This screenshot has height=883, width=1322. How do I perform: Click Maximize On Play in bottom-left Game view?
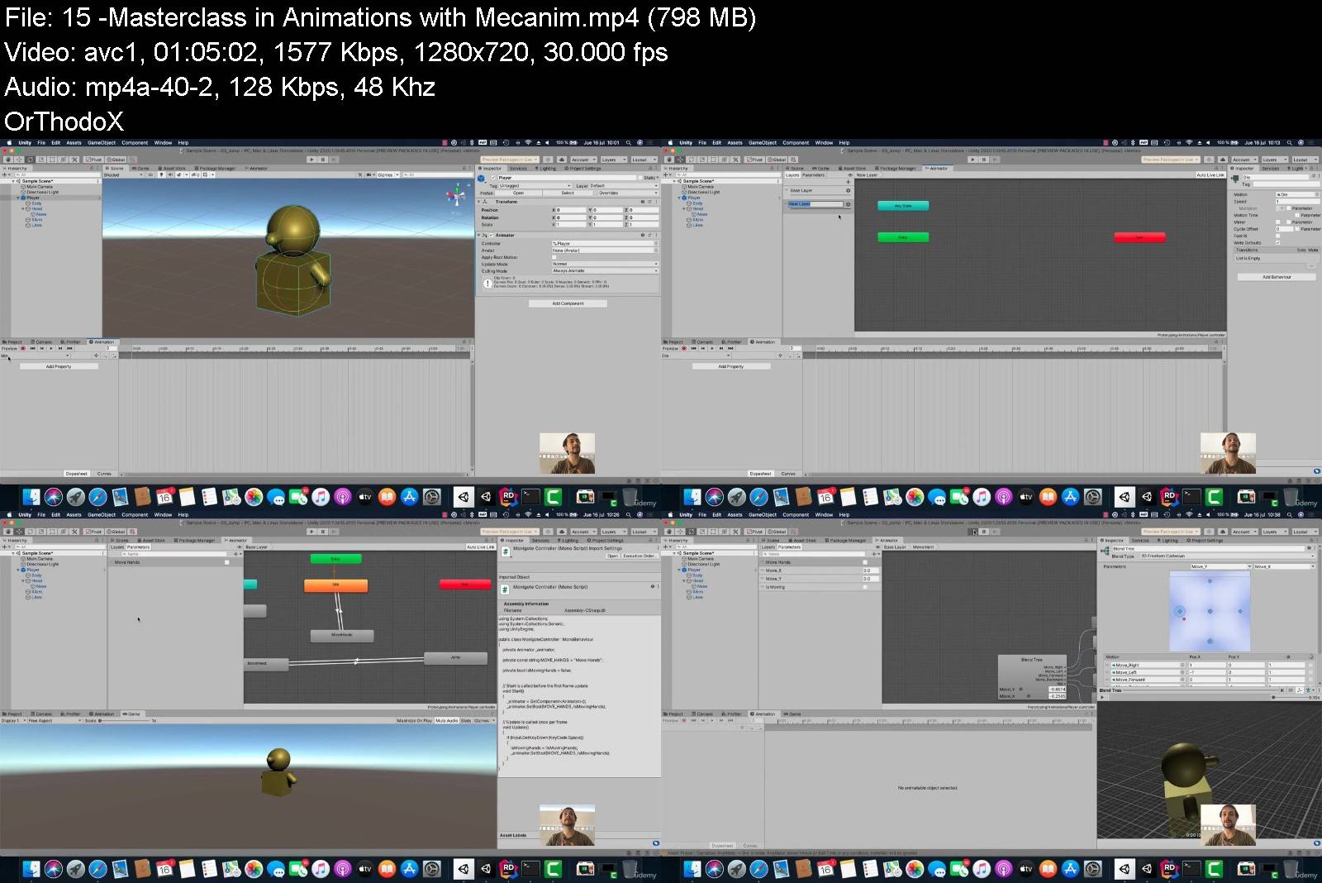(x=414, y=721)
